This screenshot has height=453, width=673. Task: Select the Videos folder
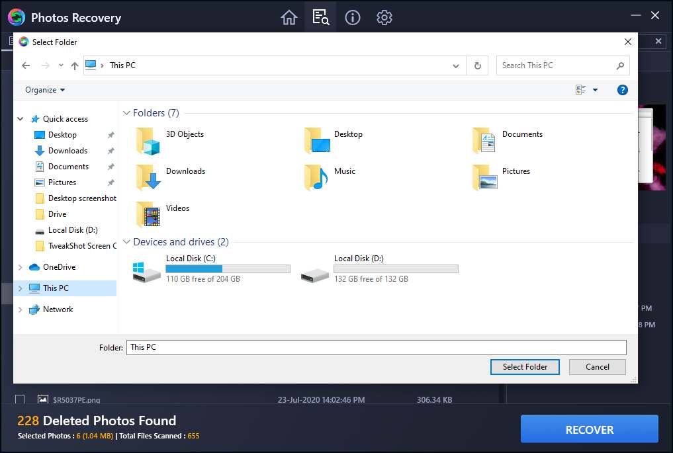point(162,214)
